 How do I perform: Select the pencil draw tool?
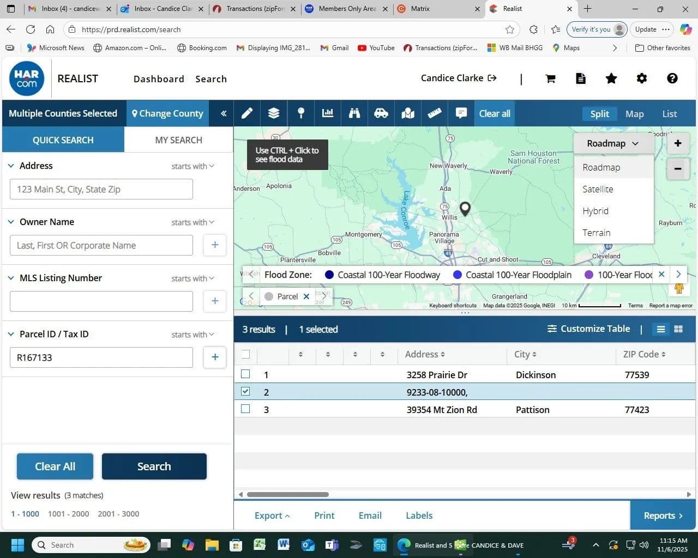247,113
